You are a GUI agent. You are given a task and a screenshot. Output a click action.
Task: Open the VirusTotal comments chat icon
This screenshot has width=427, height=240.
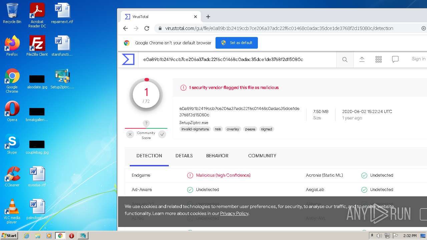(395, 59)
